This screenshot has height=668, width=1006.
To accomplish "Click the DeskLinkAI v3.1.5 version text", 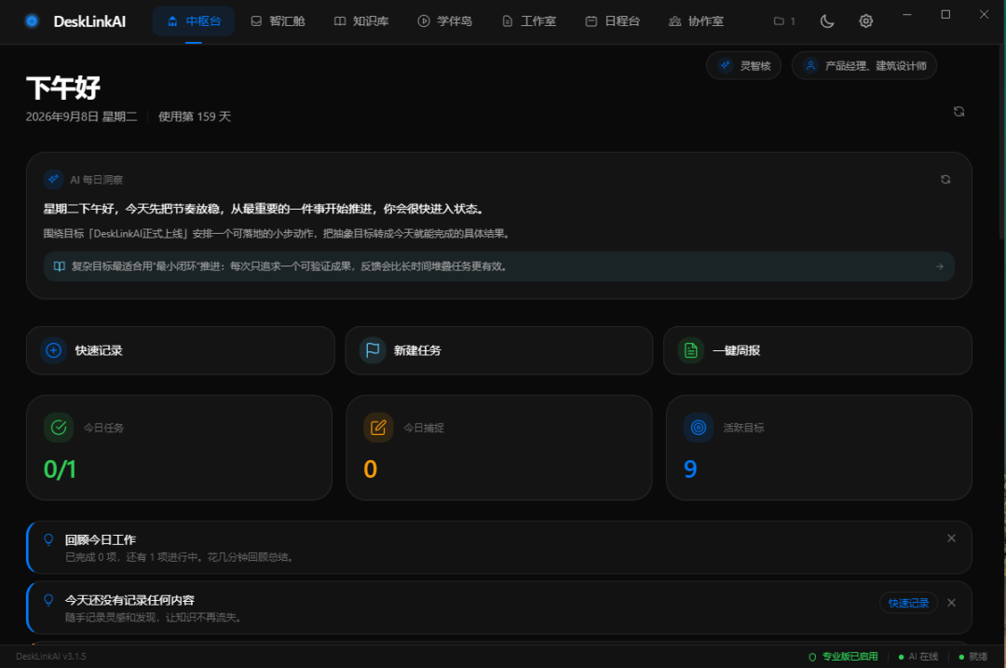I will tap(50, 657).
